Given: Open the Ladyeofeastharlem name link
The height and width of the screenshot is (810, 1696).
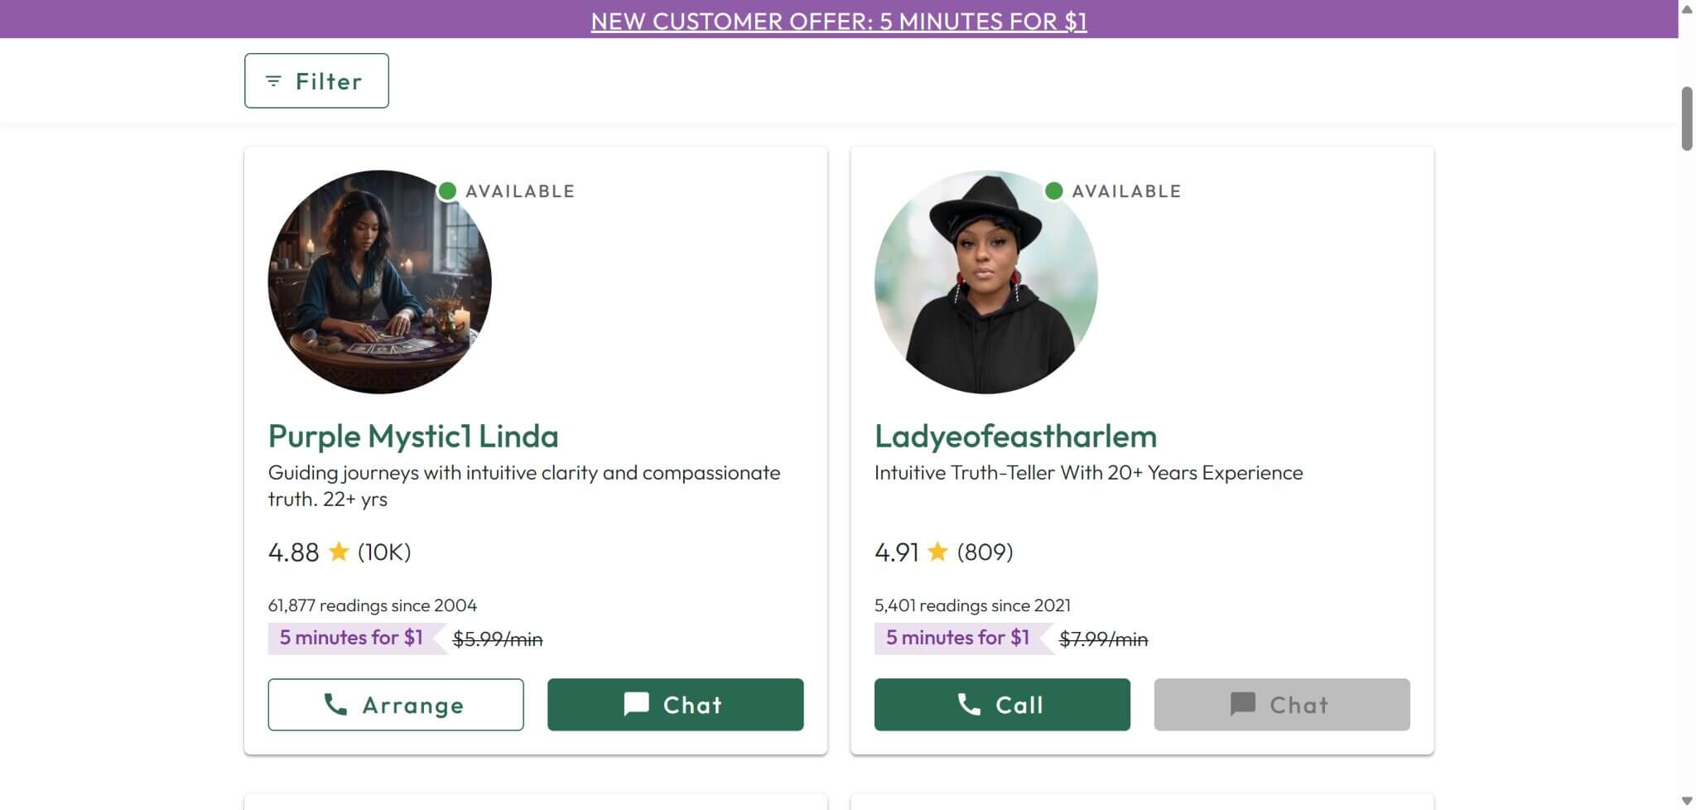Looking at the screenshot, I should pos(1015,436).
